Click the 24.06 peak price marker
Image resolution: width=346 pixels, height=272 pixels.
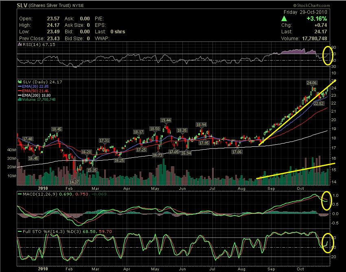pos(312,83)
